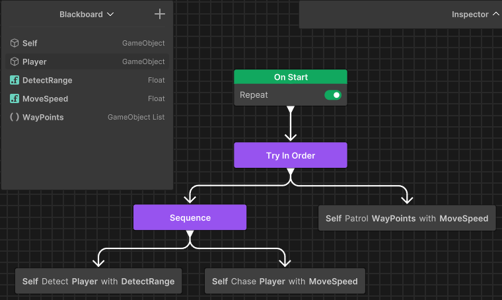Click DetectRange field in Detect node

147,281
